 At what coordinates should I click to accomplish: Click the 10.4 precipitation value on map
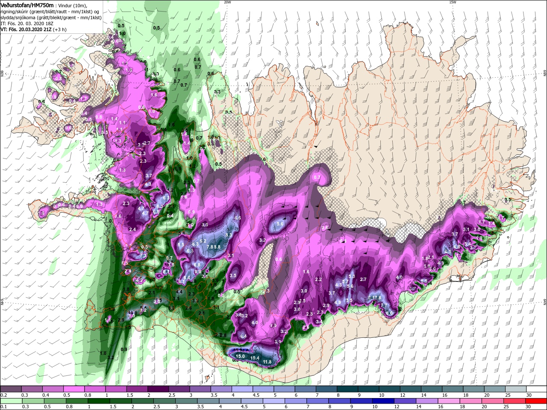tap(255, 358)
